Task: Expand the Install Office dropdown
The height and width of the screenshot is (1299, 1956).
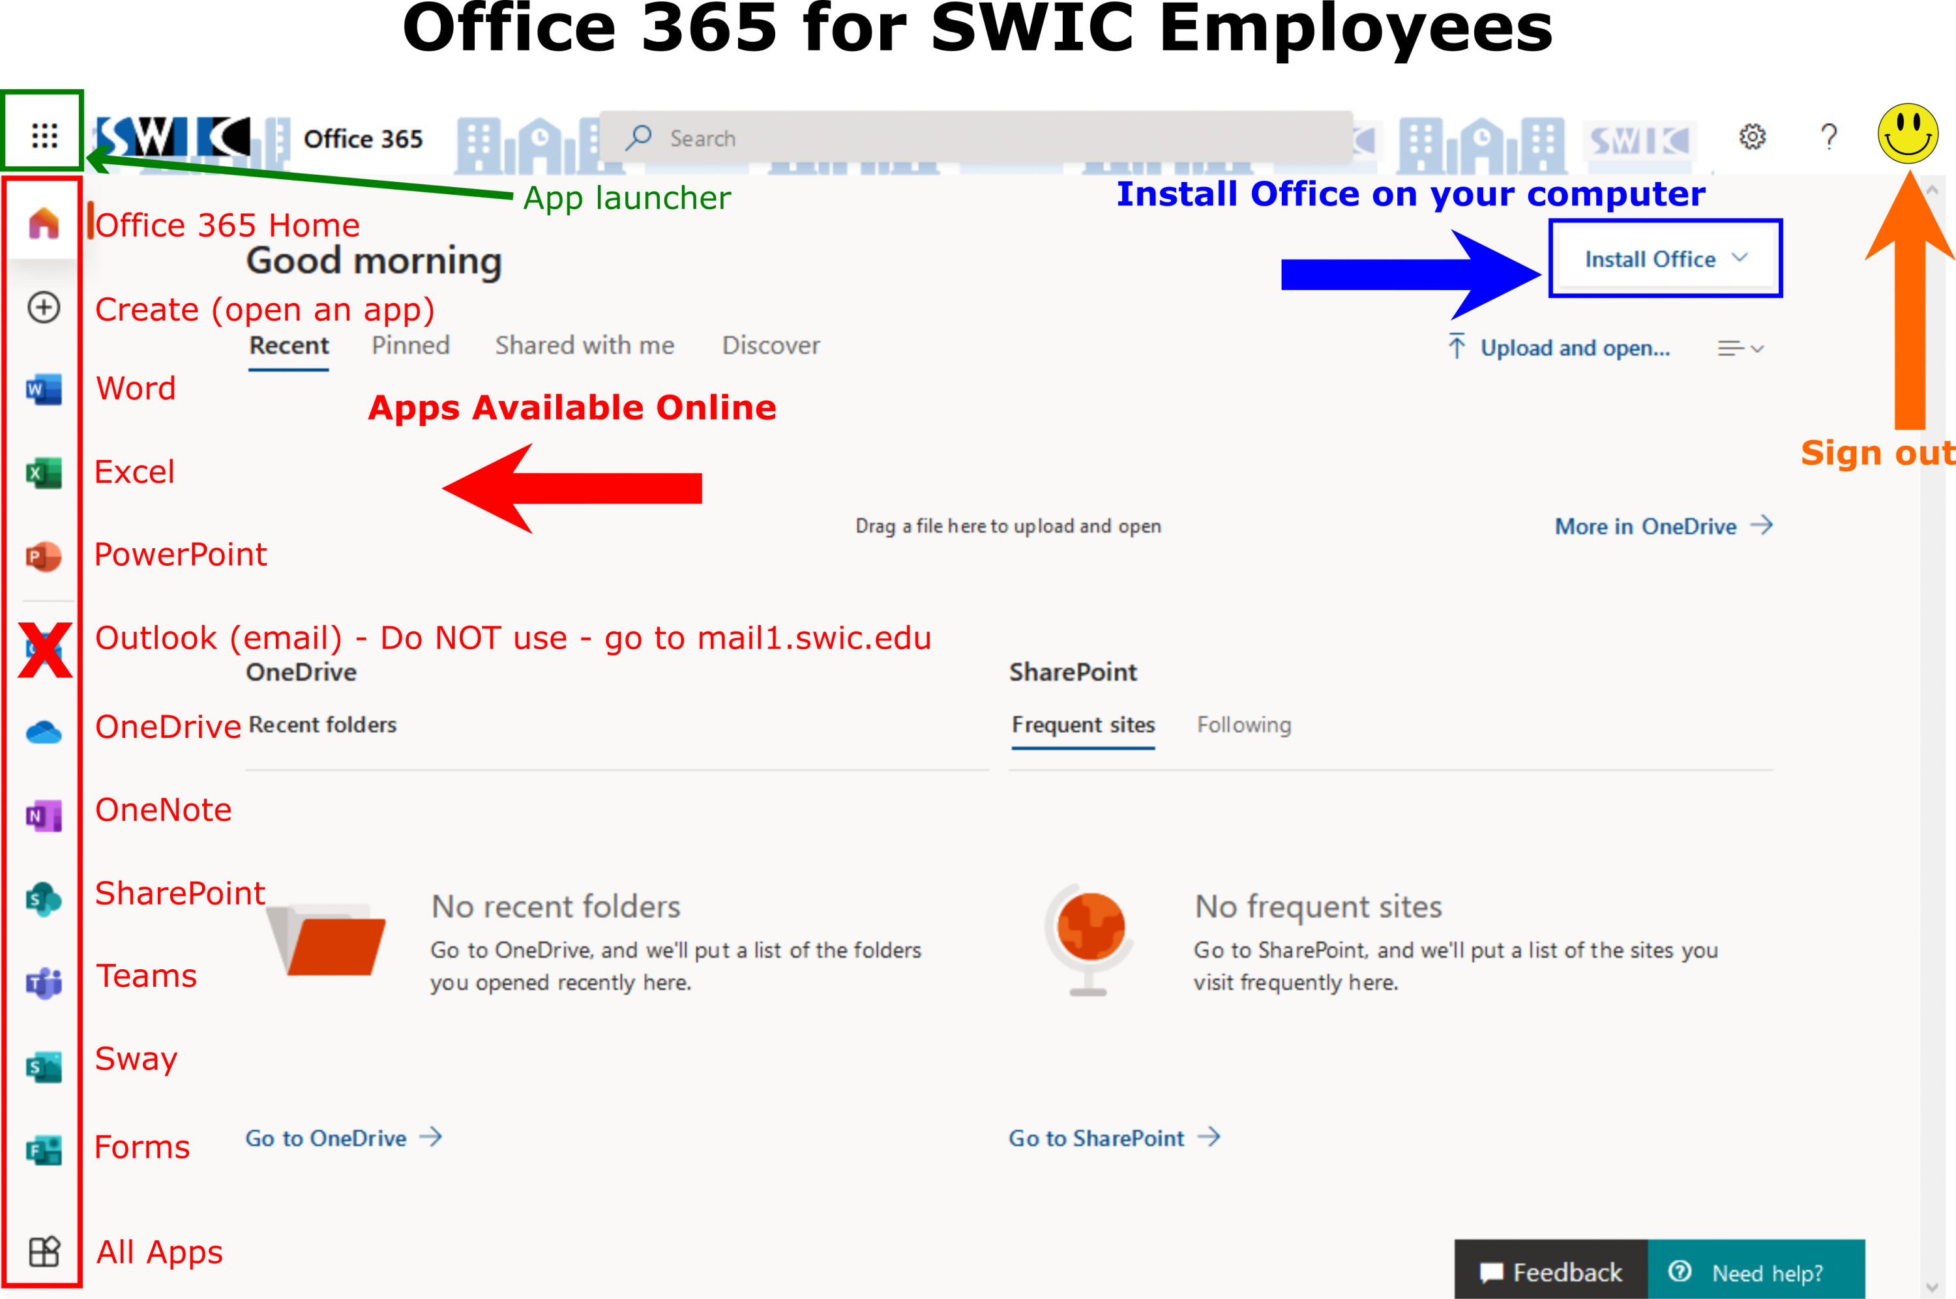Action: click(1665, 259)
